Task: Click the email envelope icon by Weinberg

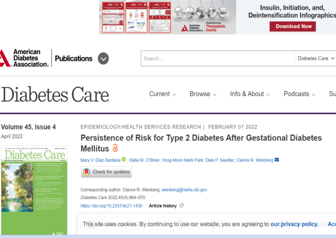Action: pos(277,160)
